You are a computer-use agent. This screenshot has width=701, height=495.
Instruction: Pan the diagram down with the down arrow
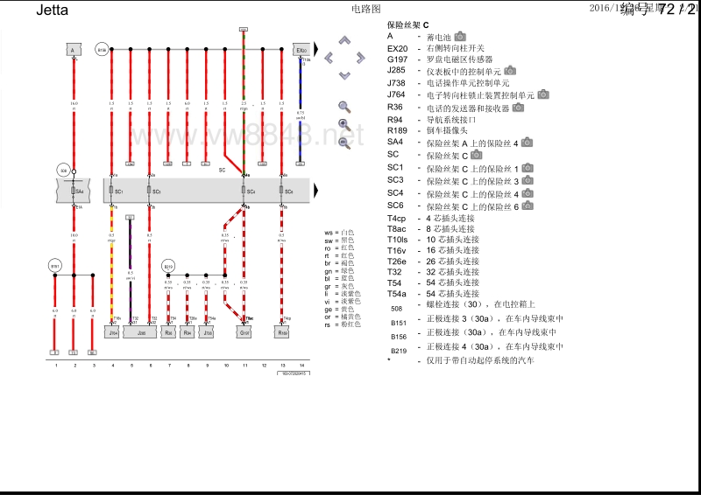(x=344, y=75)
